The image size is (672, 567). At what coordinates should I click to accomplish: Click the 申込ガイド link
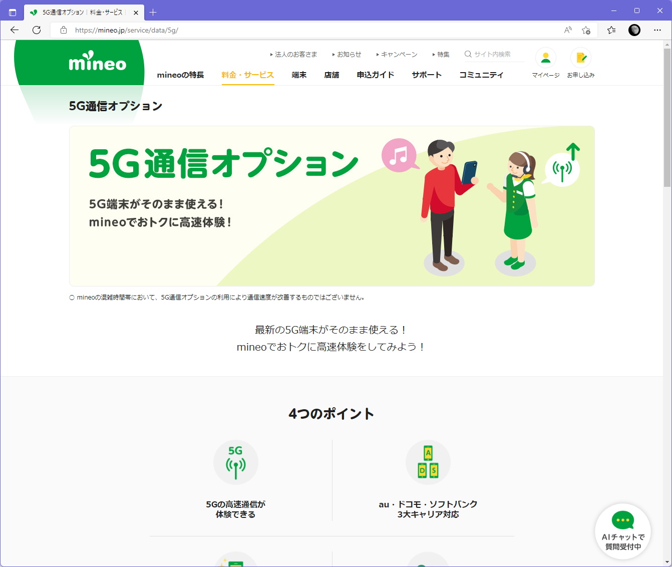375,75
